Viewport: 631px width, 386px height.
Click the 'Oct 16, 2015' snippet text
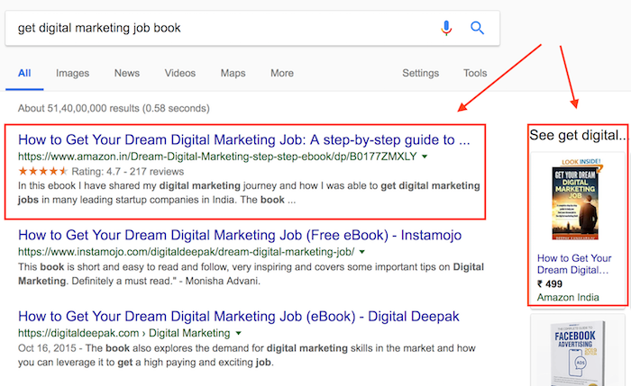pos(247,355)
